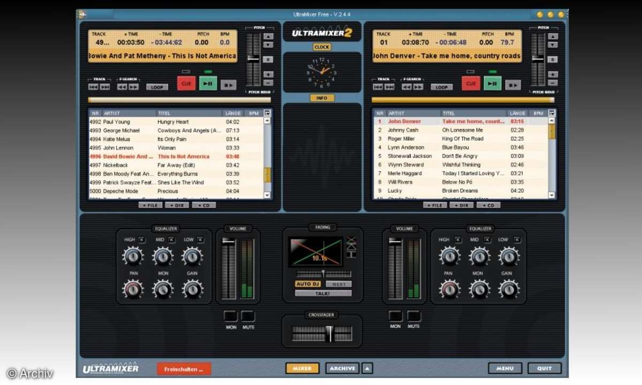
Task: Rewind search on the left deck
Action: pos(123,87)
